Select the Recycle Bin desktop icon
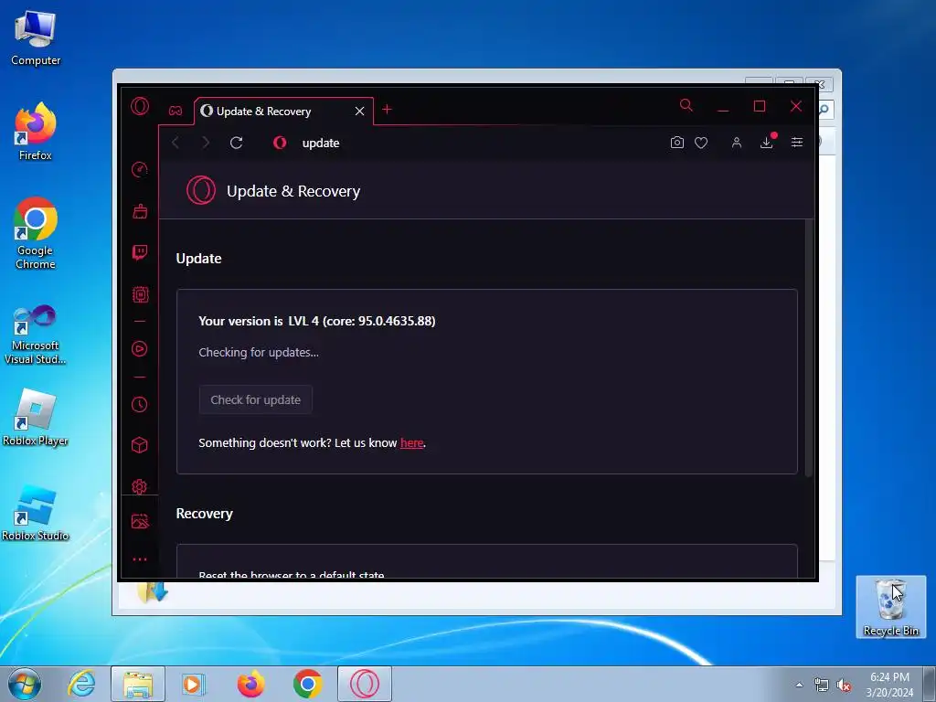 point(890,607)
